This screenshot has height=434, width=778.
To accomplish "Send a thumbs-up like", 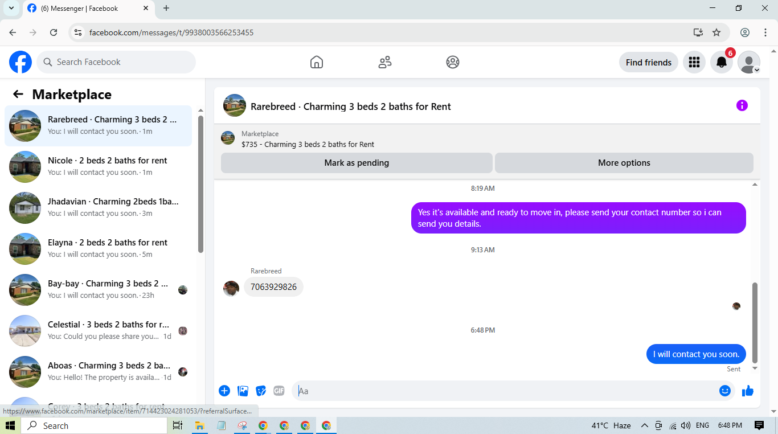I will coord(748,391).
